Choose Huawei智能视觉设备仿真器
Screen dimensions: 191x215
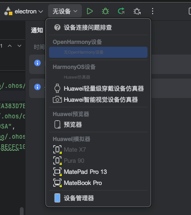pyautogui.click(x=98, y=100)
